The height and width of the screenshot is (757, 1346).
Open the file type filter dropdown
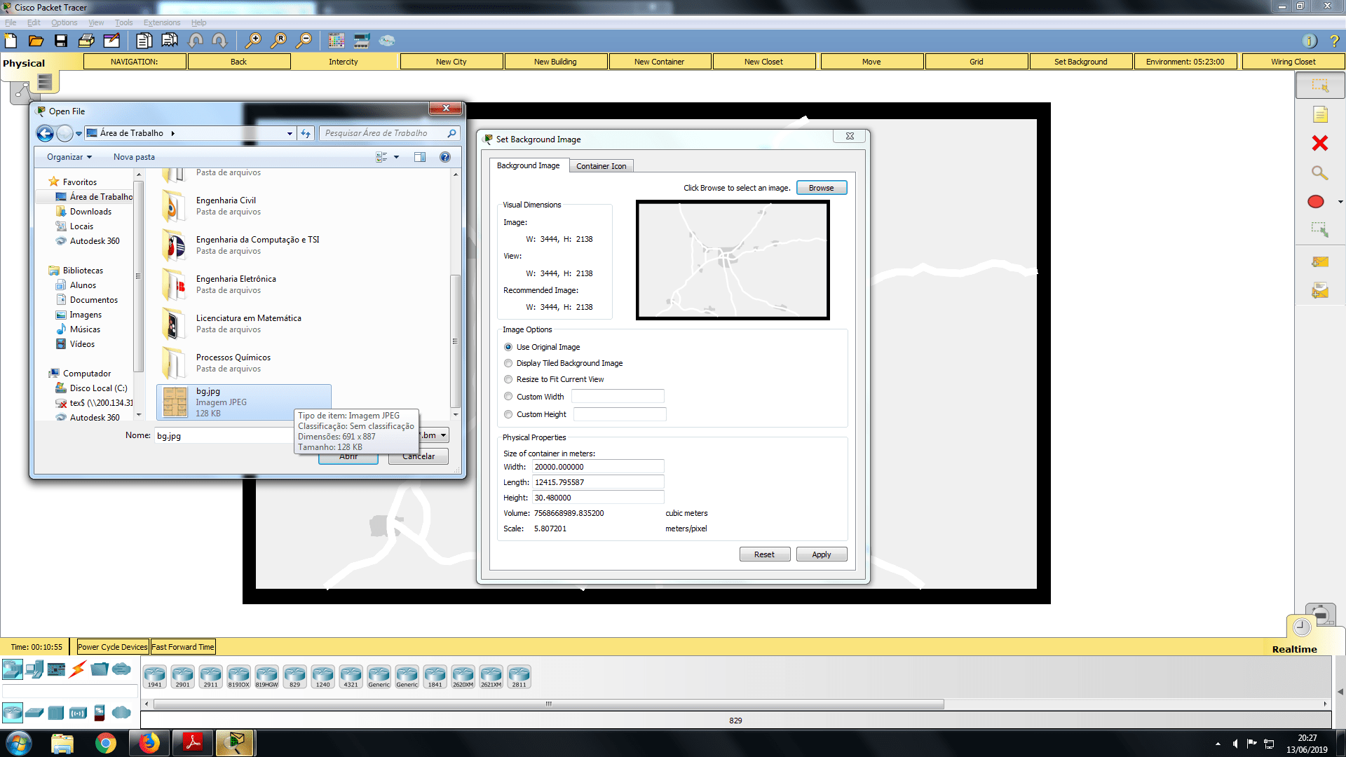tap(444, 435)
